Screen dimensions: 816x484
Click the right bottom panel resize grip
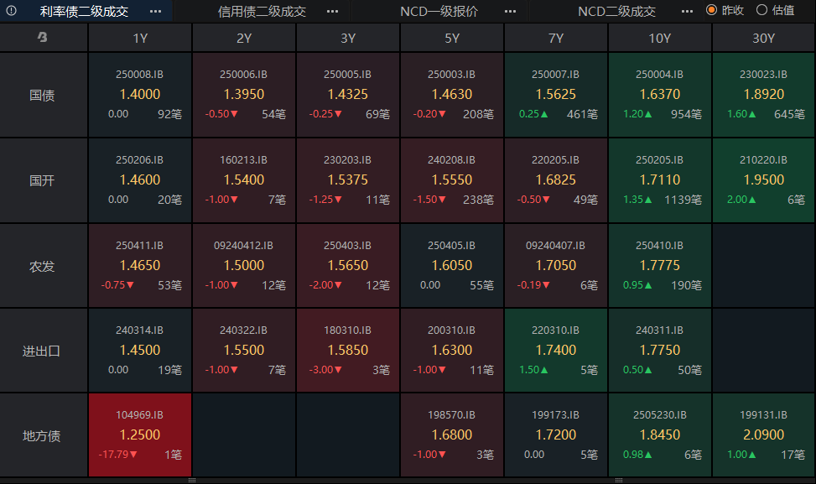pos(618,480)
